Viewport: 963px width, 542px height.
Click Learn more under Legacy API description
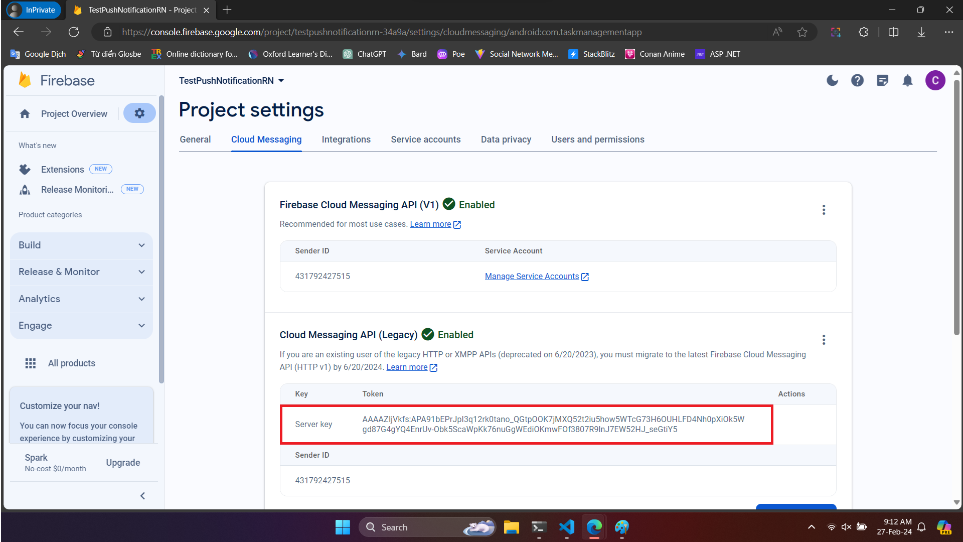click(411, 367)
